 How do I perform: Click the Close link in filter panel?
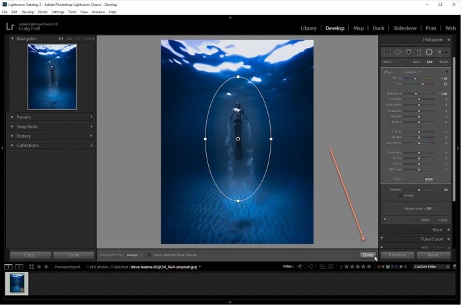coord(443,220)
